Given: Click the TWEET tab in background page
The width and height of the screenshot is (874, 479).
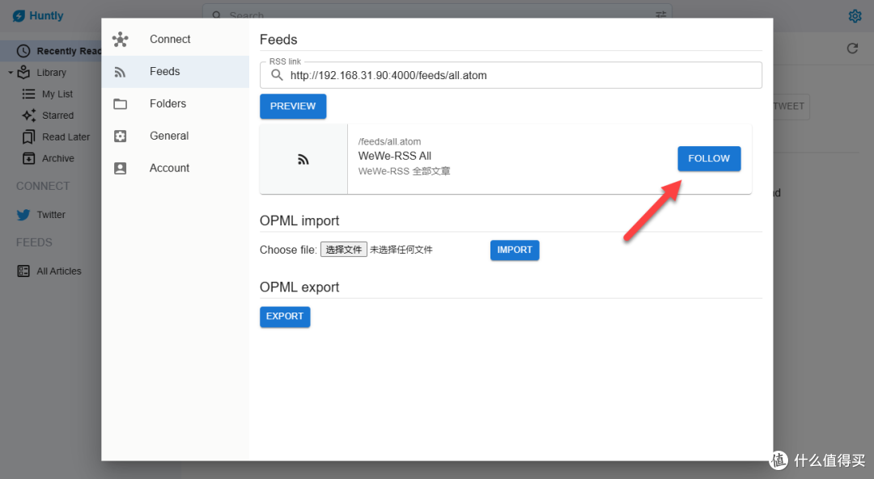Looking at the screenshot, I should [789, 107].
